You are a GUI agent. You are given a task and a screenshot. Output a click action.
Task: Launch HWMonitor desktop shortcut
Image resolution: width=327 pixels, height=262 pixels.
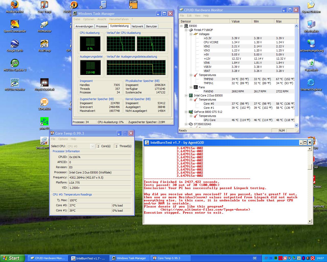click(44, 27)
